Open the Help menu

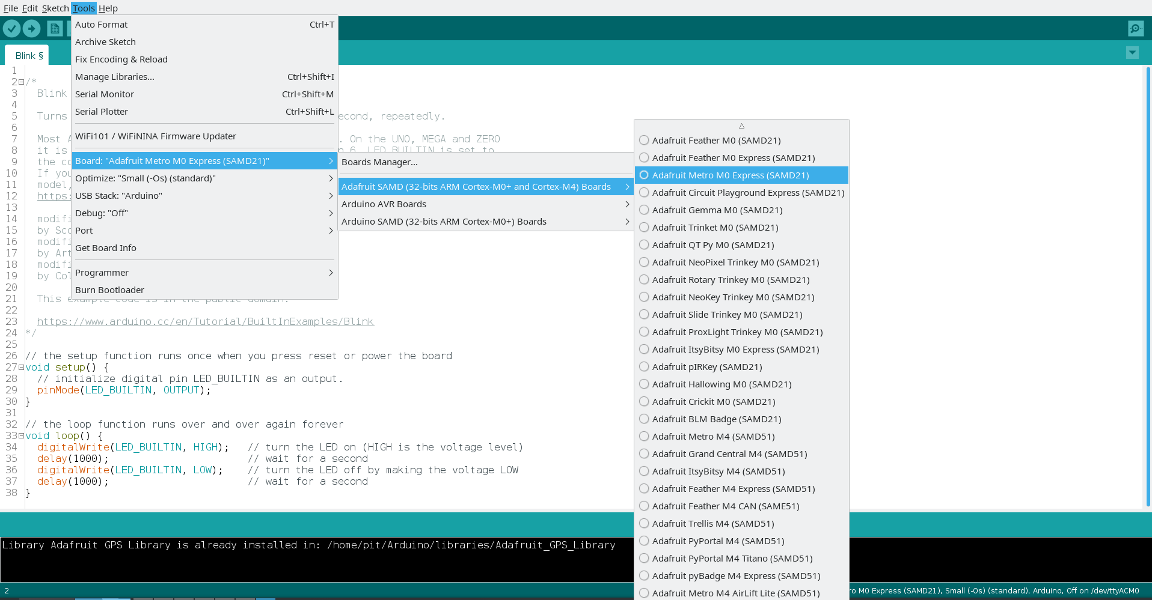(108, 8)
